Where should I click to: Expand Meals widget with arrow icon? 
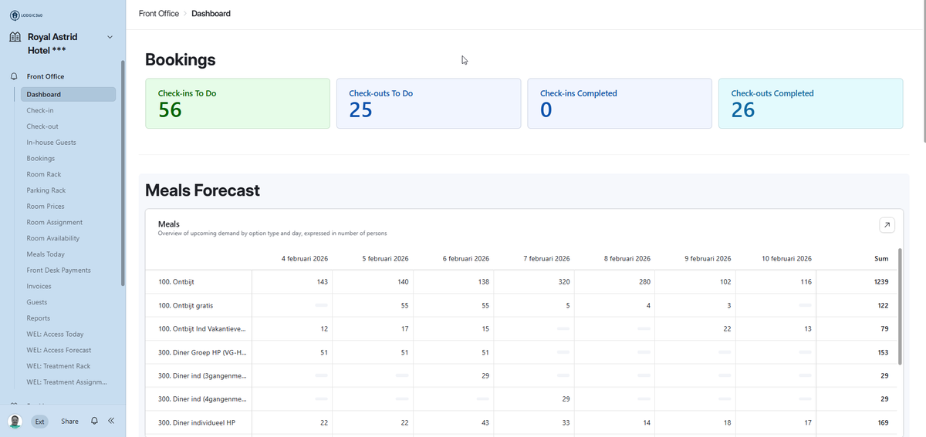(887, 225)
